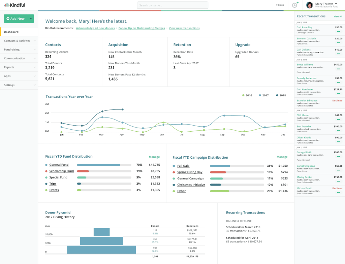Click the "62 transactions • $10,627.54" text
The height and width of the screenshot is (264, 345).
(244, 241)
